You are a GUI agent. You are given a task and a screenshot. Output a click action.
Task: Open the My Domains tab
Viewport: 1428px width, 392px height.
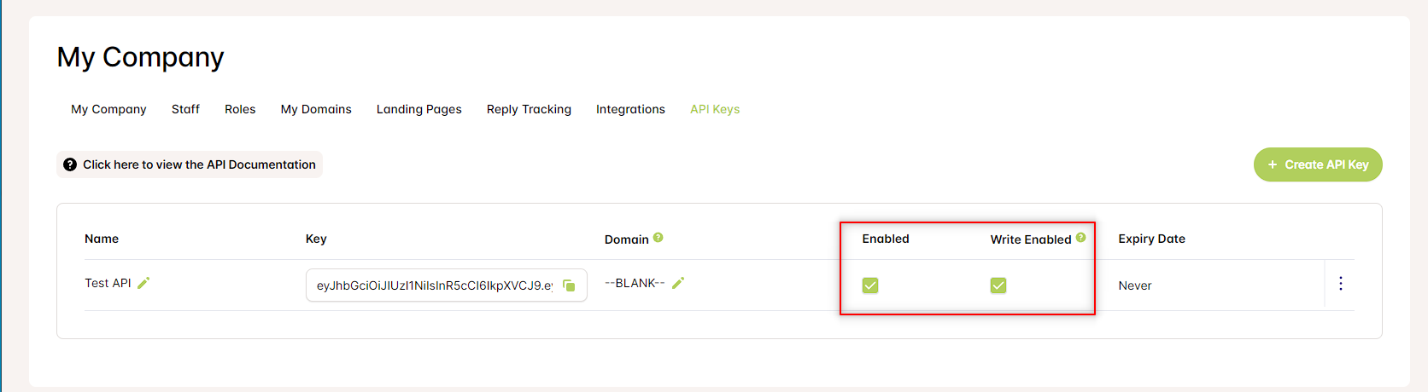pos(316,109)
